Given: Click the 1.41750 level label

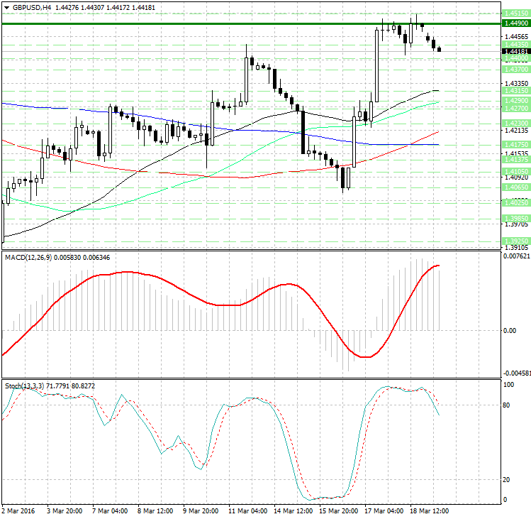Looking at the screenshot, I should click(516, 145).
